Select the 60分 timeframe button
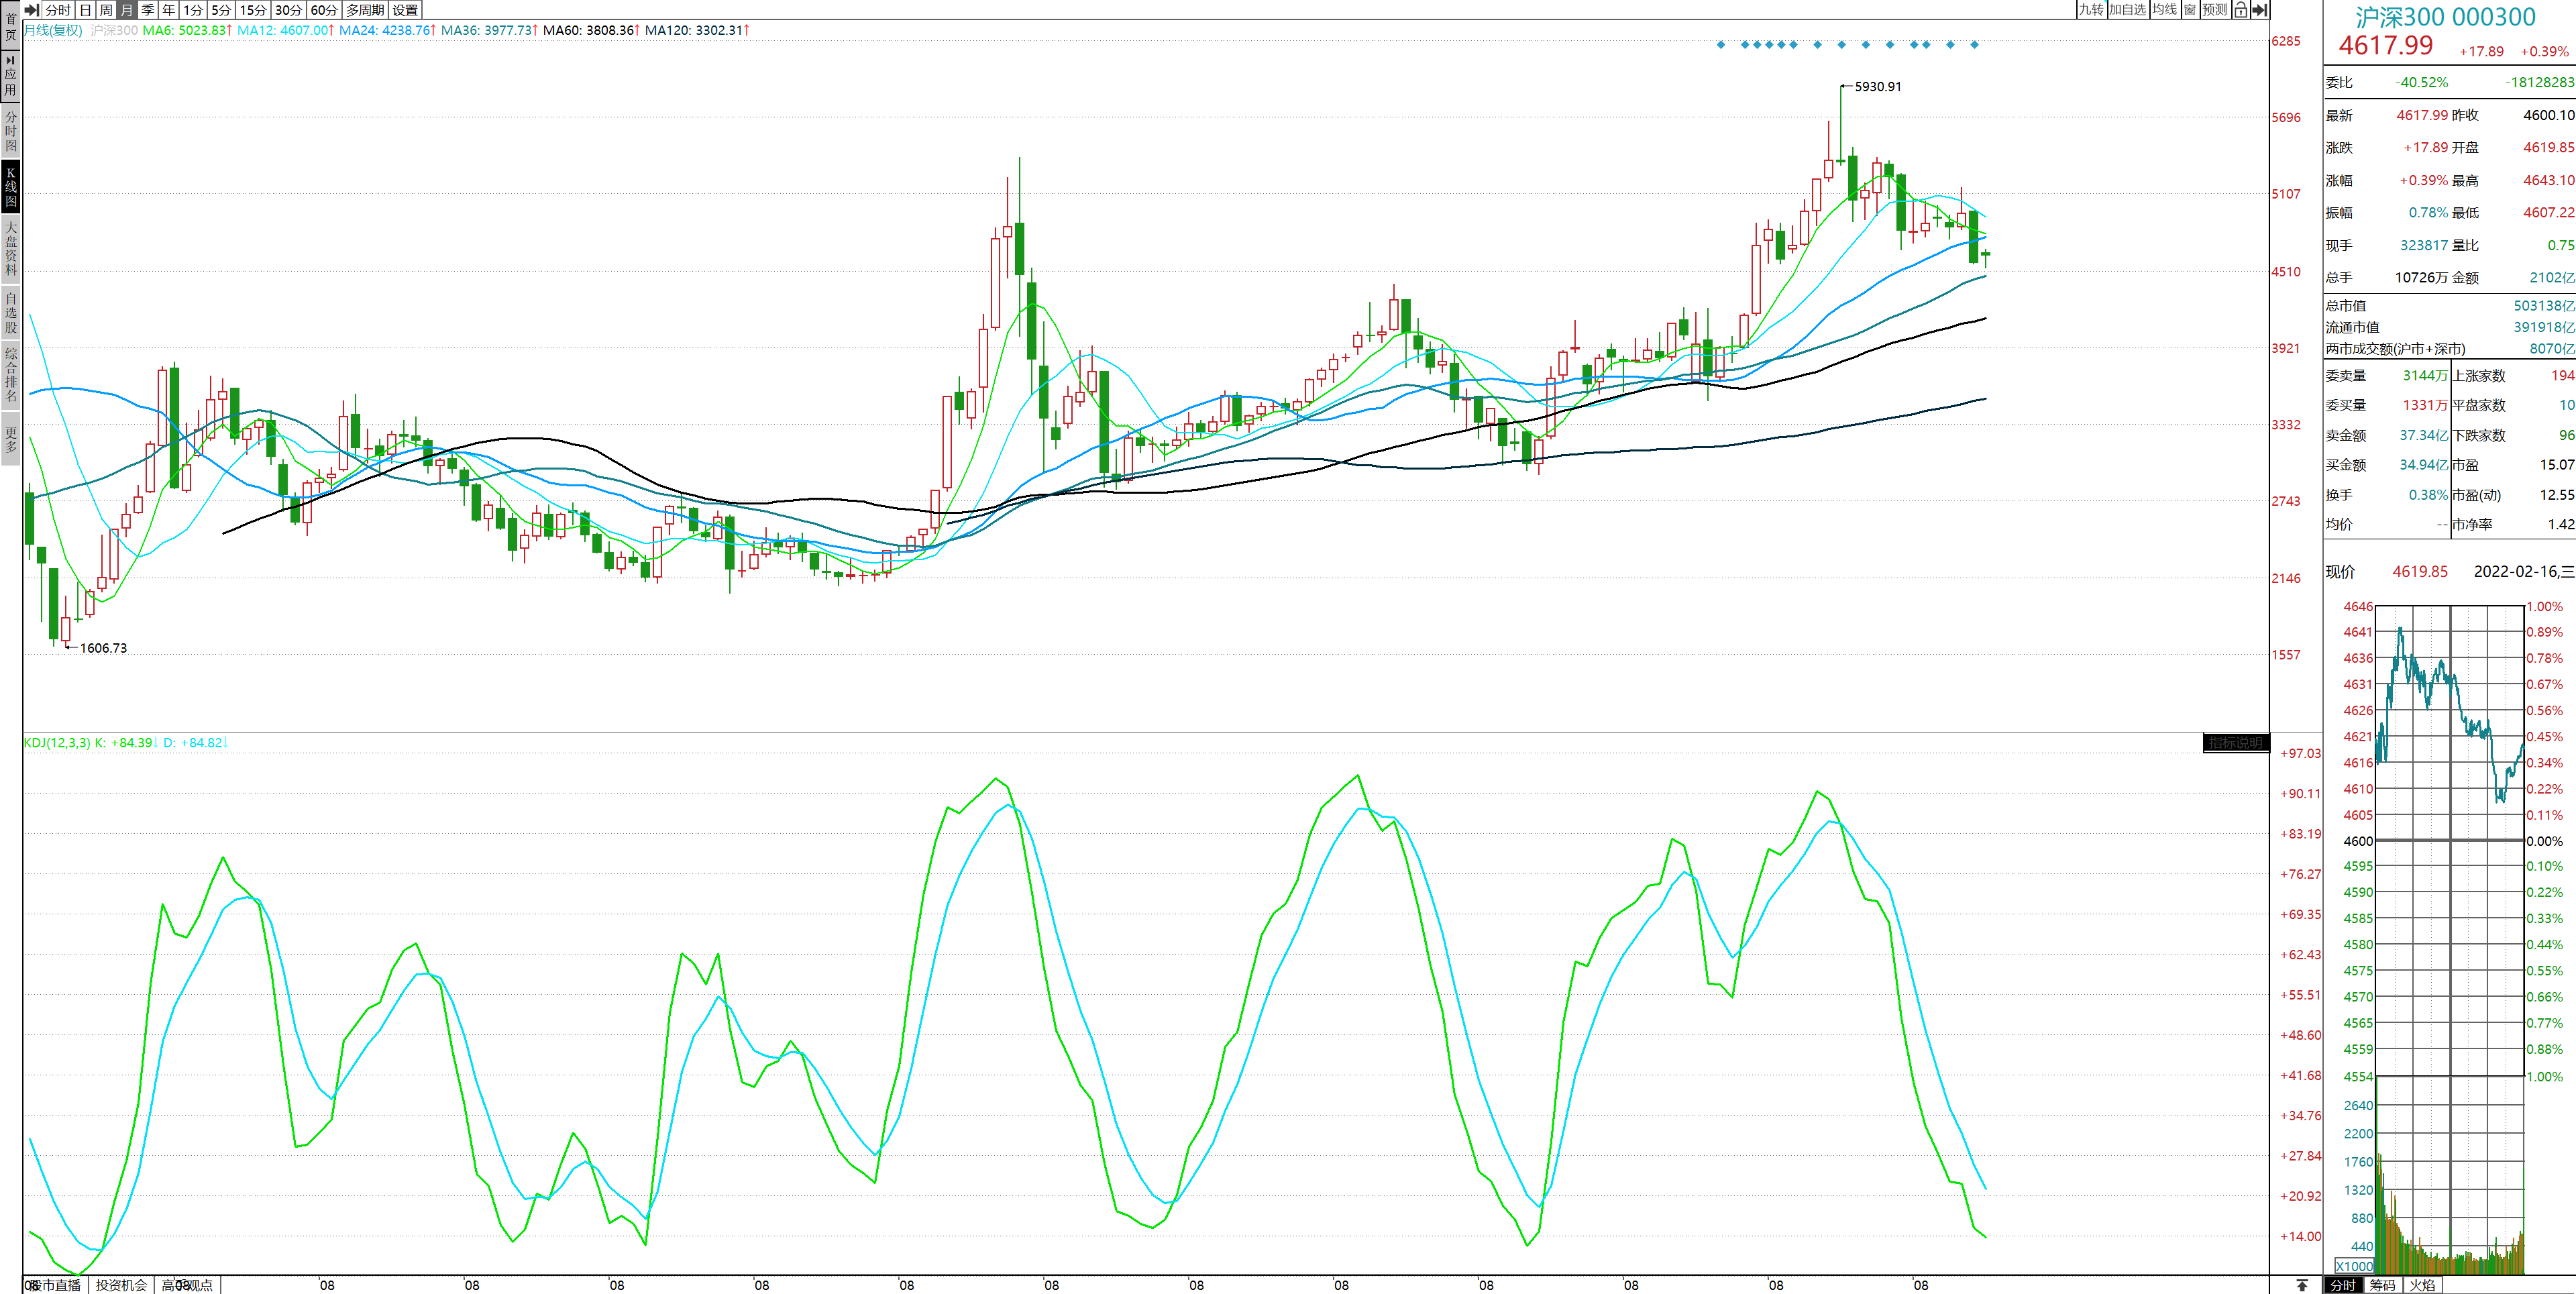The width and height of the screenshot is (2576, 1294). pos(324,10)
